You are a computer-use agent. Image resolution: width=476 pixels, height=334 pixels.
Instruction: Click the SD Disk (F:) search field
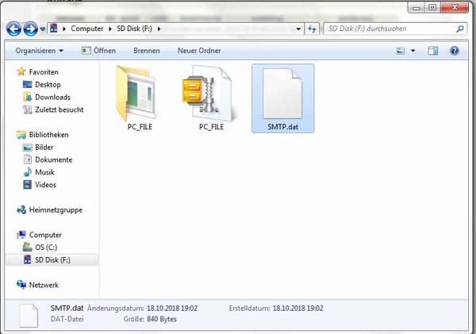pos(387,29)
